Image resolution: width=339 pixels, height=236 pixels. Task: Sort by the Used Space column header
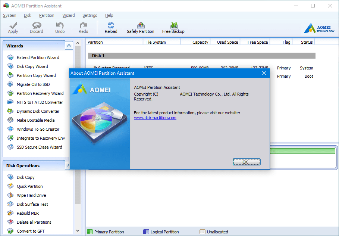tap(225, 42)
